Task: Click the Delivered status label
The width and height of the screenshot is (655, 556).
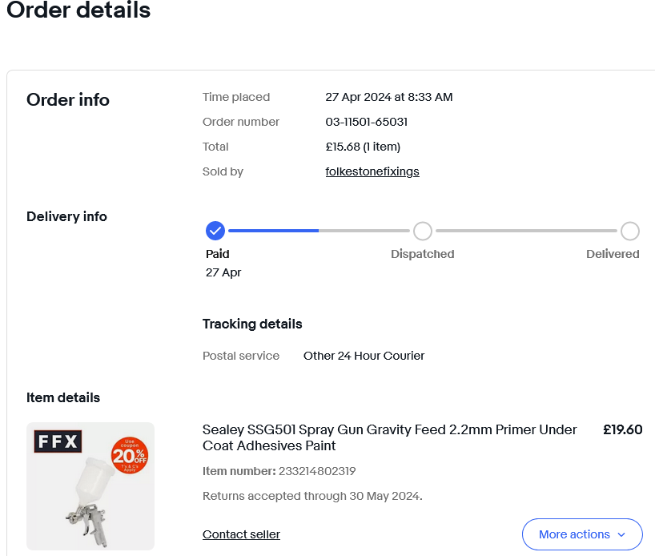Action: click(x=613, y=254)
